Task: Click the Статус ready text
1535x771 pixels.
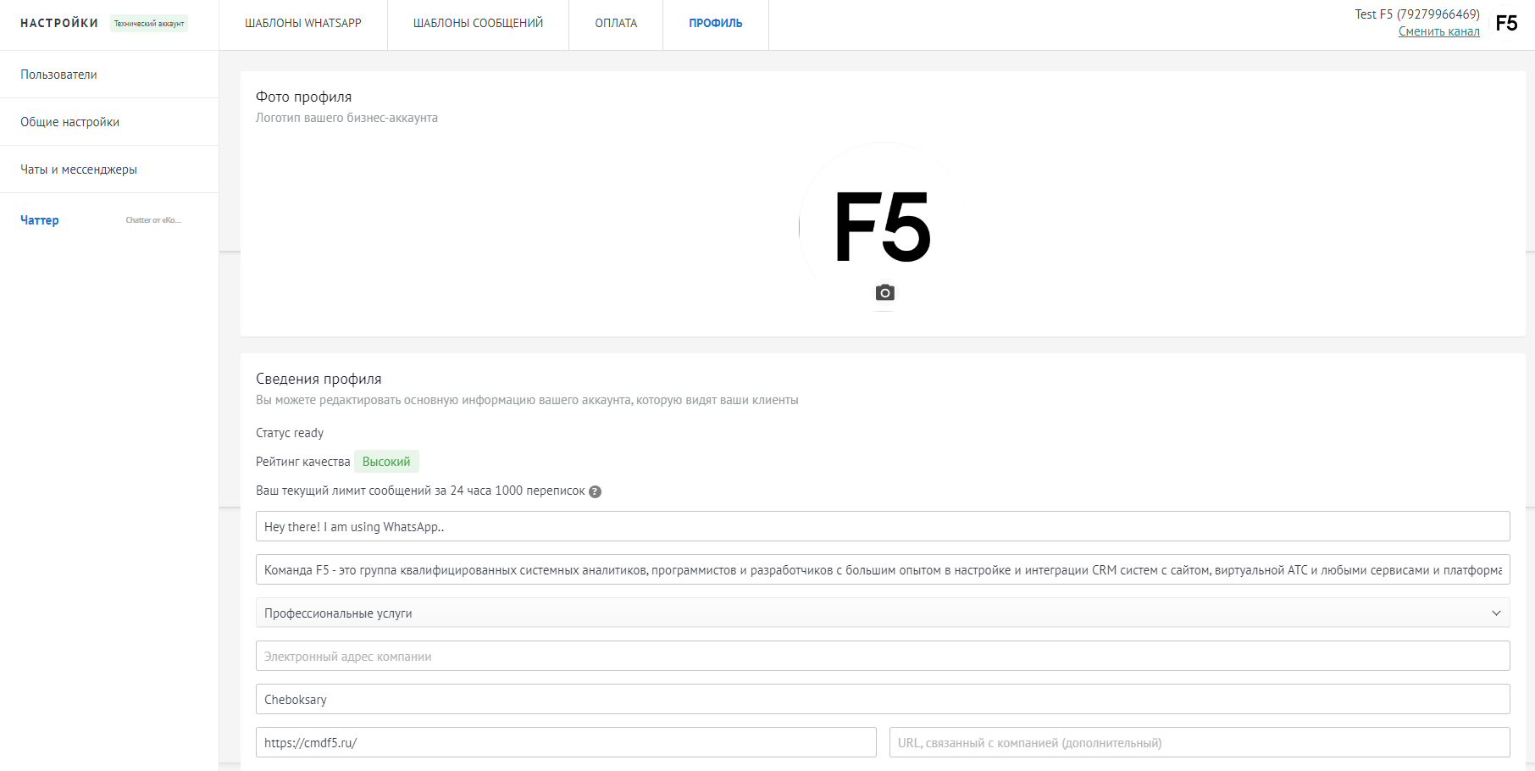Action: click(290, 433)
